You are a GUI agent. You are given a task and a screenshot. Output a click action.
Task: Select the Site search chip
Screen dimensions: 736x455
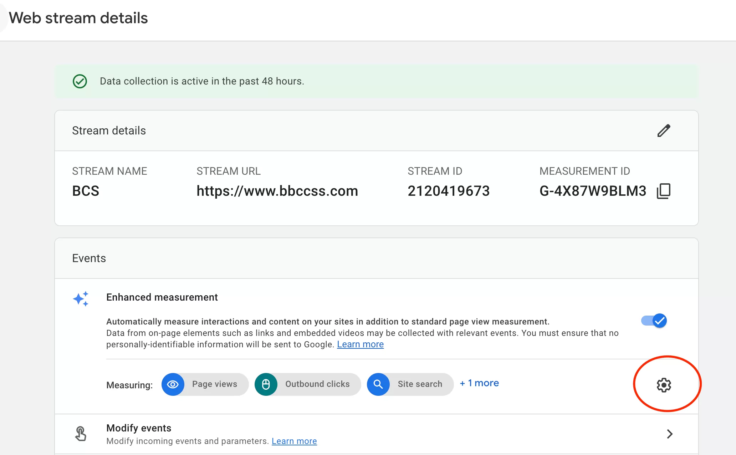pos(410,384)
